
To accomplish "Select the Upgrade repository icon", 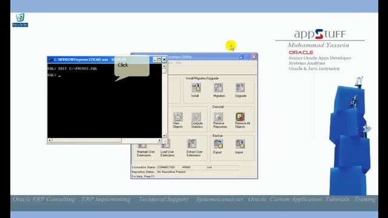I will pyautogui.click(x=240, y=87).
